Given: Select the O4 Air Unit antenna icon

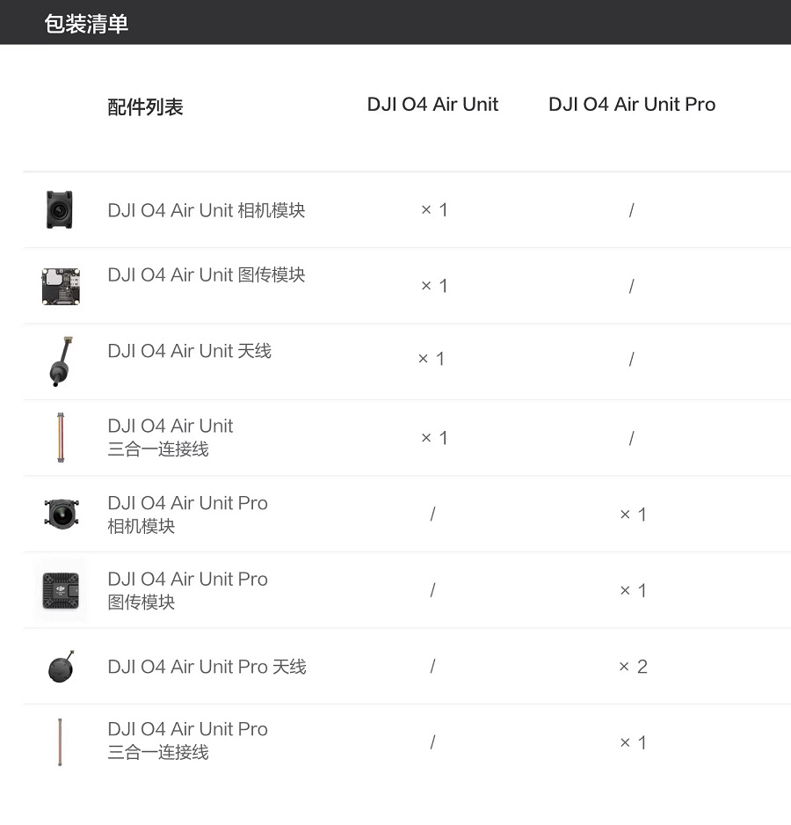Looking at the screenshot, I should pyautogui.click(x=61, y=361).
